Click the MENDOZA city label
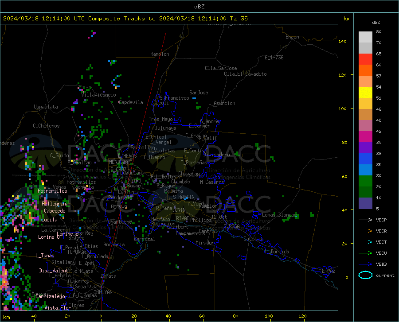The image size is (399, 322). click(118, 162)
